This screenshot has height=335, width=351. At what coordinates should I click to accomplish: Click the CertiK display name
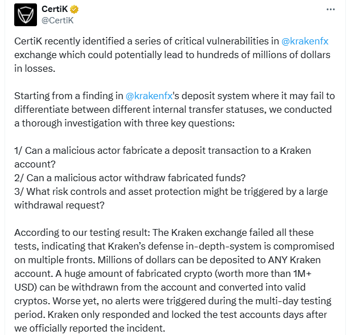[x=55, y=9]
